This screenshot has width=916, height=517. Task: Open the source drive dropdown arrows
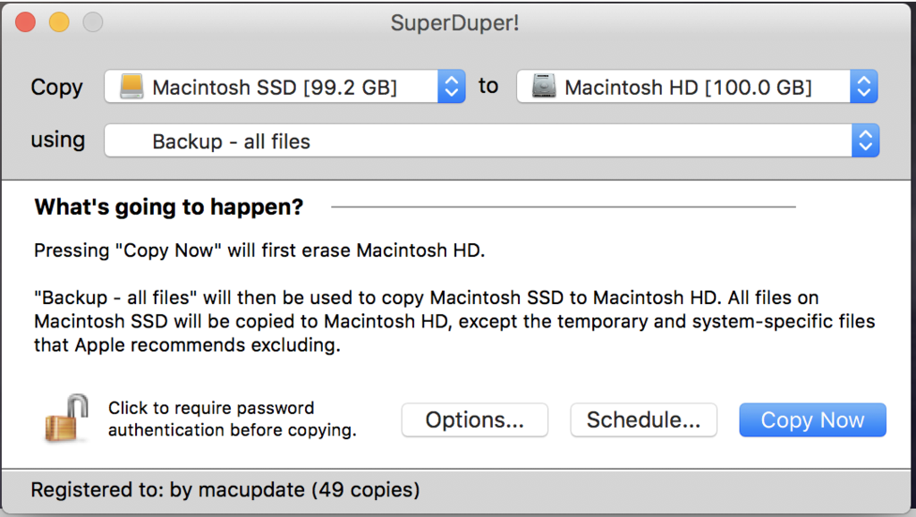point(452,87)
